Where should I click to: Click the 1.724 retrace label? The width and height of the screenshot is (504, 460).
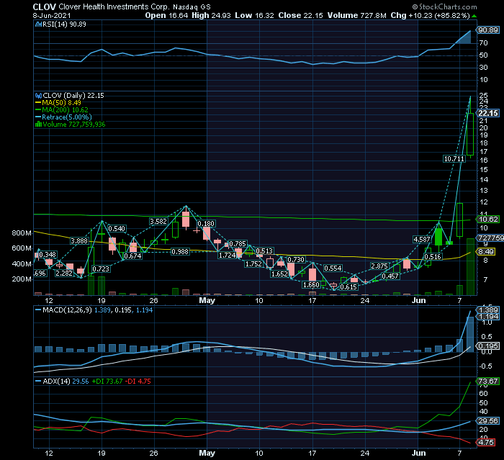(x=227, y=256)
